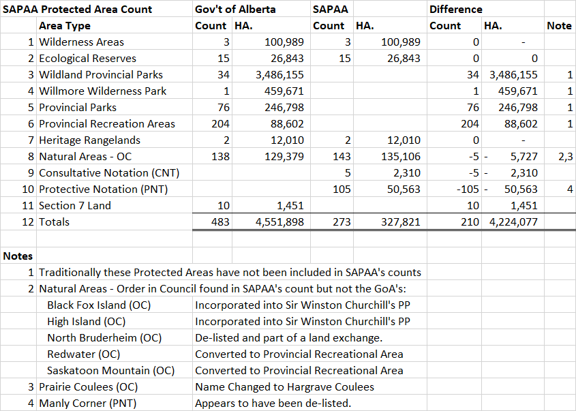Click the "Manly Corner (PNT)" note entry
The image size is (576, 411).
[88, 403]
